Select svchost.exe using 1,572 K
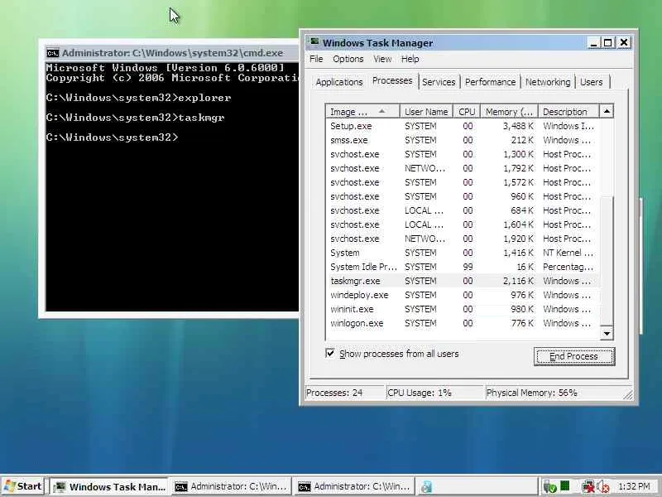 click(463, 182)
